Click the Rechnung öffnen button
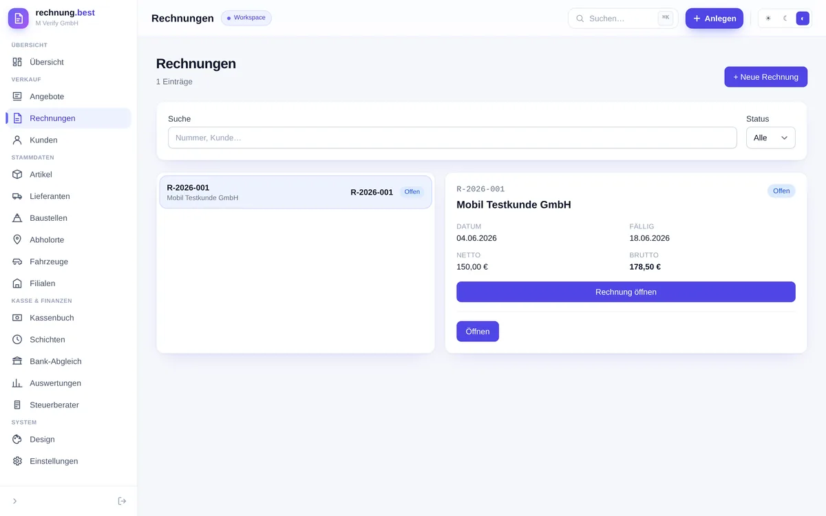The image size is (826, 516). (x=626, y=292)
